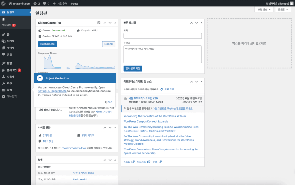Open the 모양 appearance menu
The height and width of the screenshot is (185, 295).
[x=15, y=63]
